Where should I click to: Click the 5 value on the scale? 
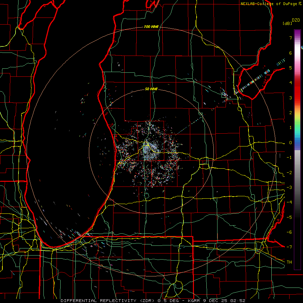tap(291, 68)
